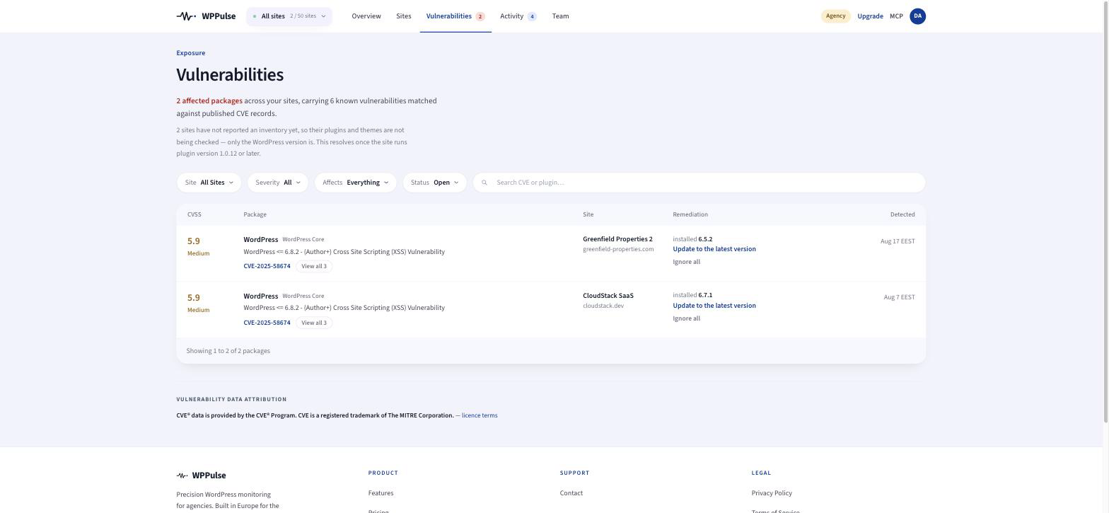Open CloudStack SaaS site
The height and width of the screenshot is (513, 1109).
[x=608, y=296]
